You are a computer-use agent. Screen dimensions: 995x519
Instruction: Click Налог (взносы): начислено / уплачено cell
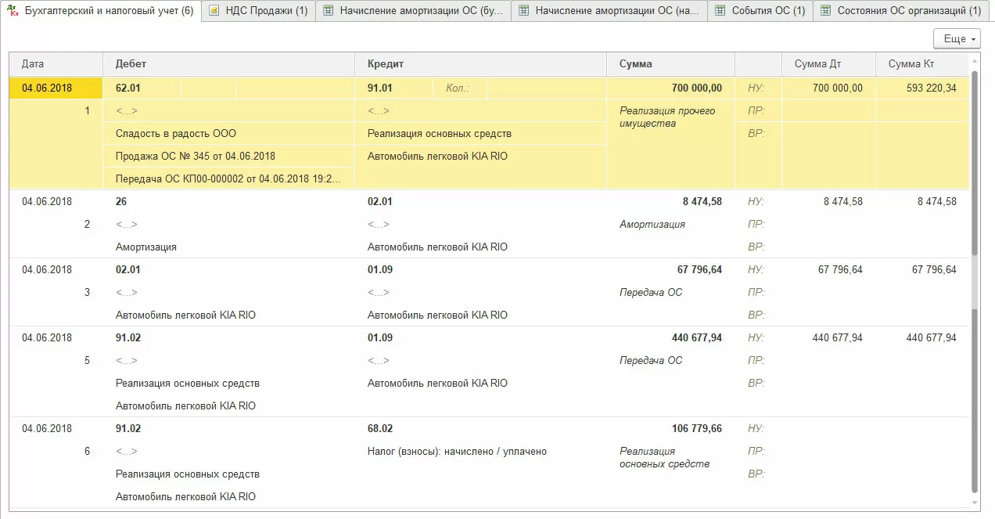click(457, 452)
